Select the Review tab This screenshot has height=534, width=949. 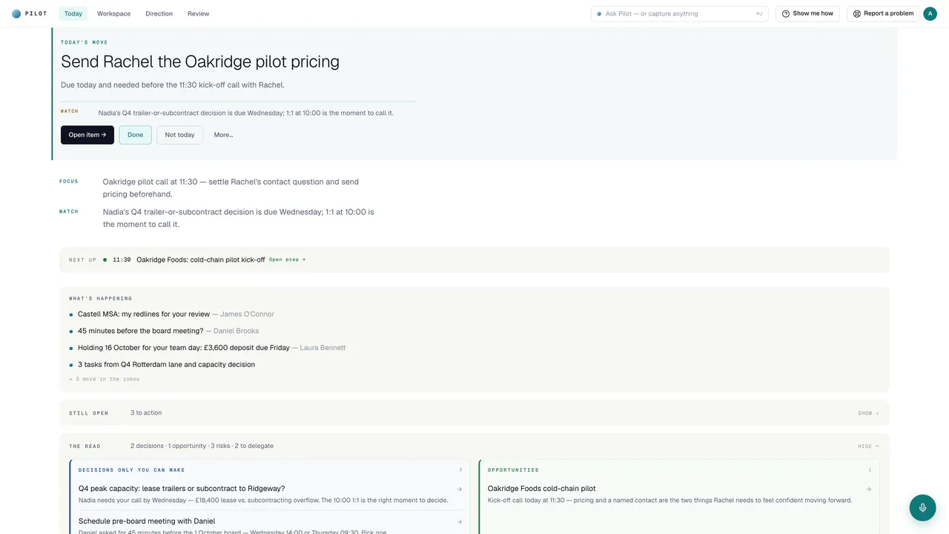click(x=198, y=13)
